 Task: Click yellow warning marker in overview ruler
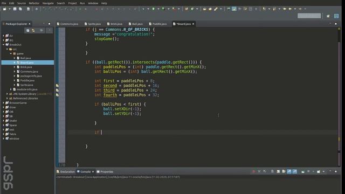339,139
